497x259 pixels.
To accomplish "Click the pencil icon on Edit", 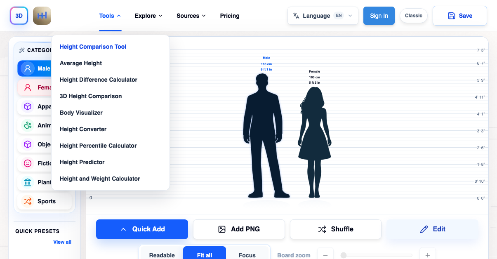I will [424, 229].
